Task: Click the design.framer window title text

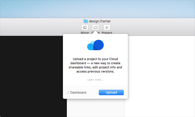Action: click(100, 21)
